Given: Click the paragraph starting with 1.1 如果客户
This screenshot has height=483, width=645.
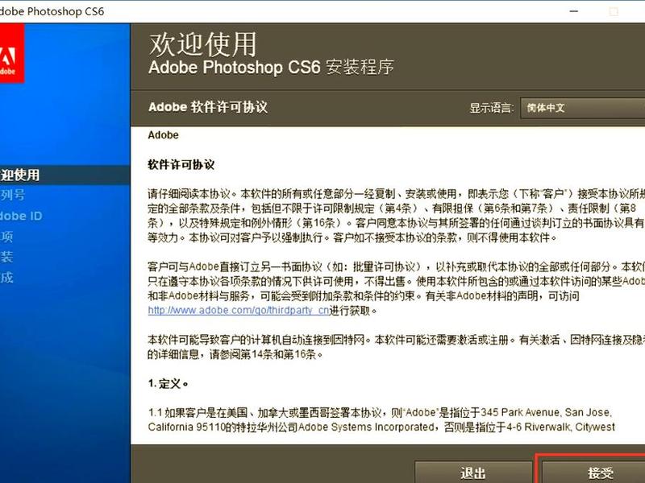Looking at the screenshot, I should click(x=381, y=419).
